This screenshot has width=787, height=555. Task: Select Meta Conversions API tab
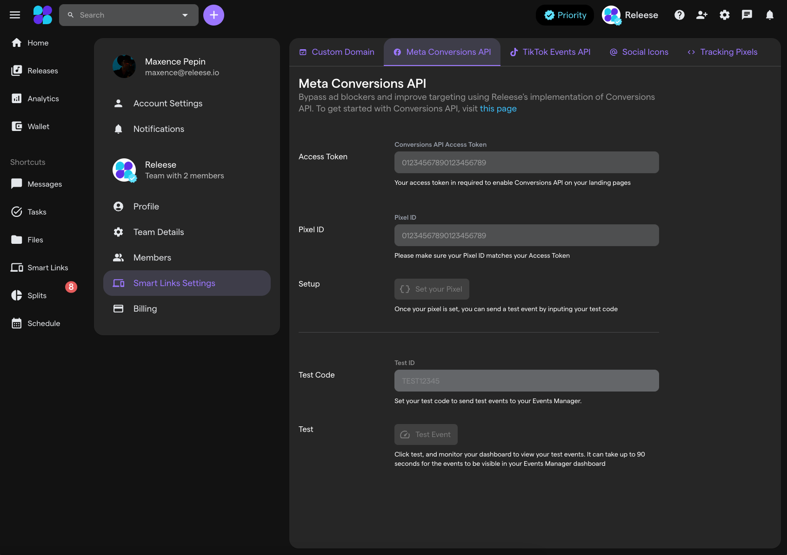442,52
